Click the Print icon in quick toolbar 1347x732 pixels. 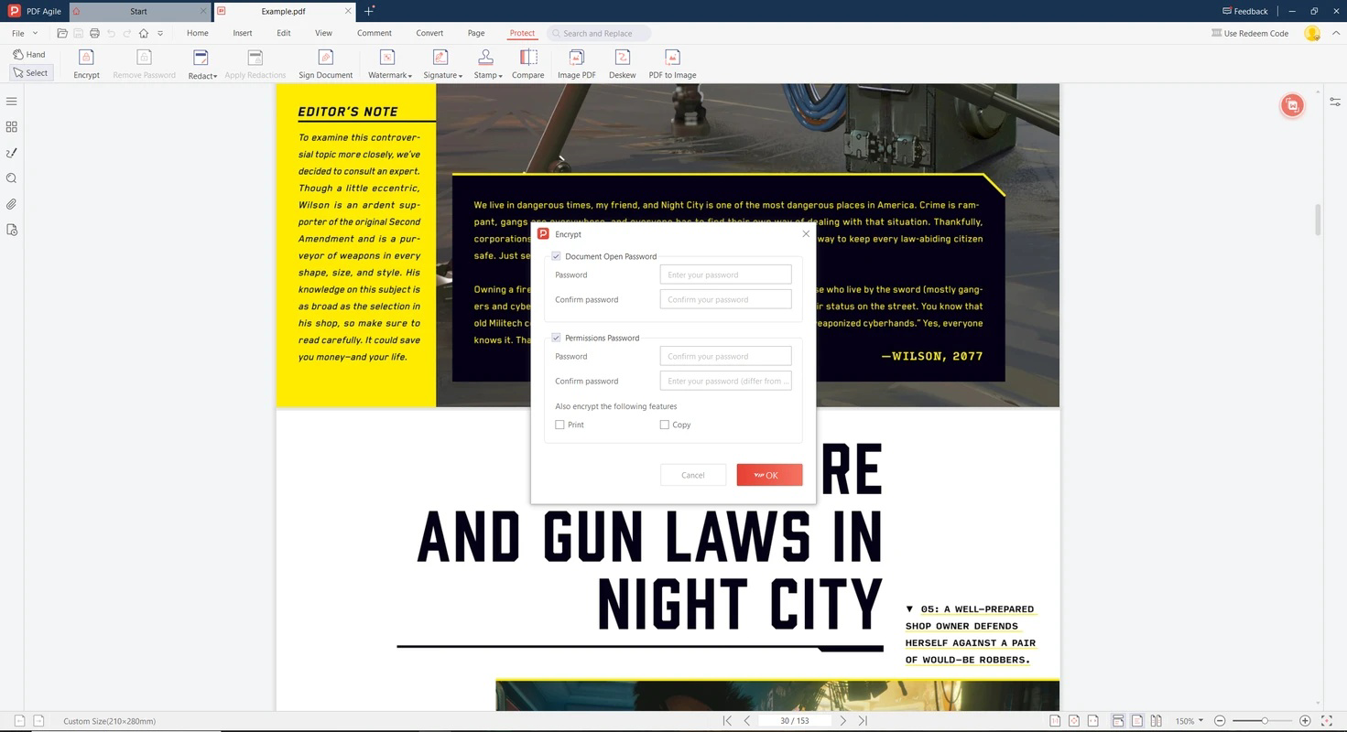click(94, 33)
